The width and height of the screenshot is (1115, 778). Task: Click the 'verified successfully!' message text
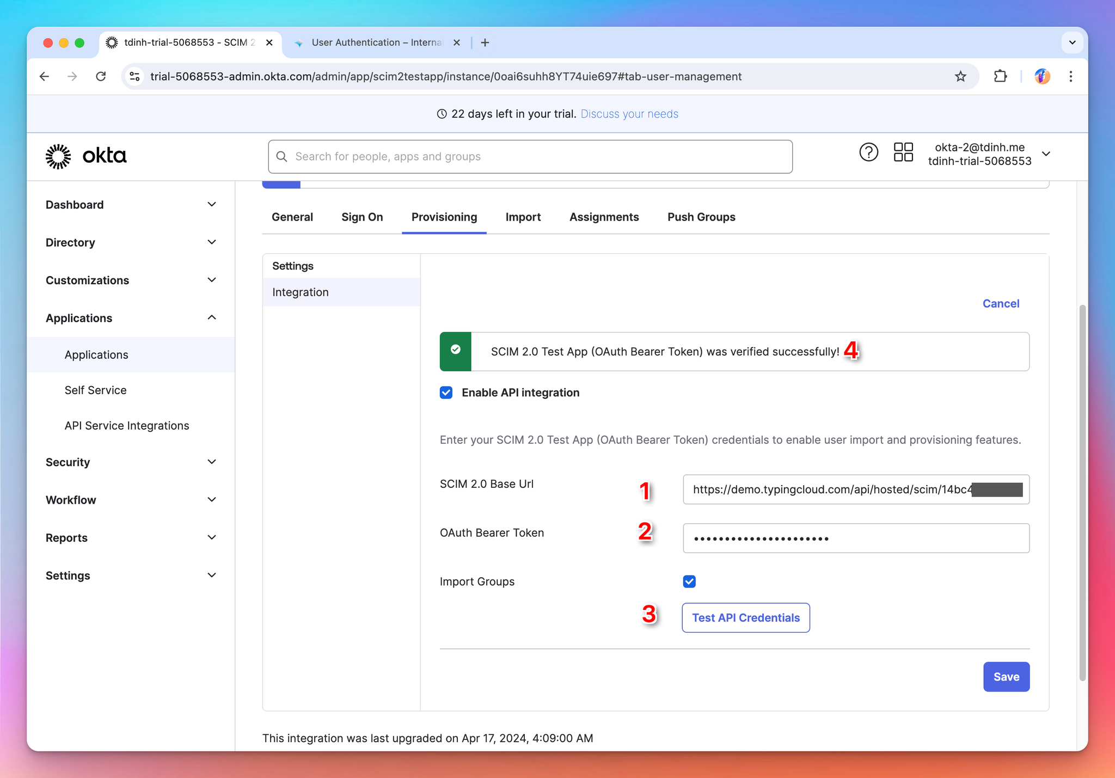point(664,352)
